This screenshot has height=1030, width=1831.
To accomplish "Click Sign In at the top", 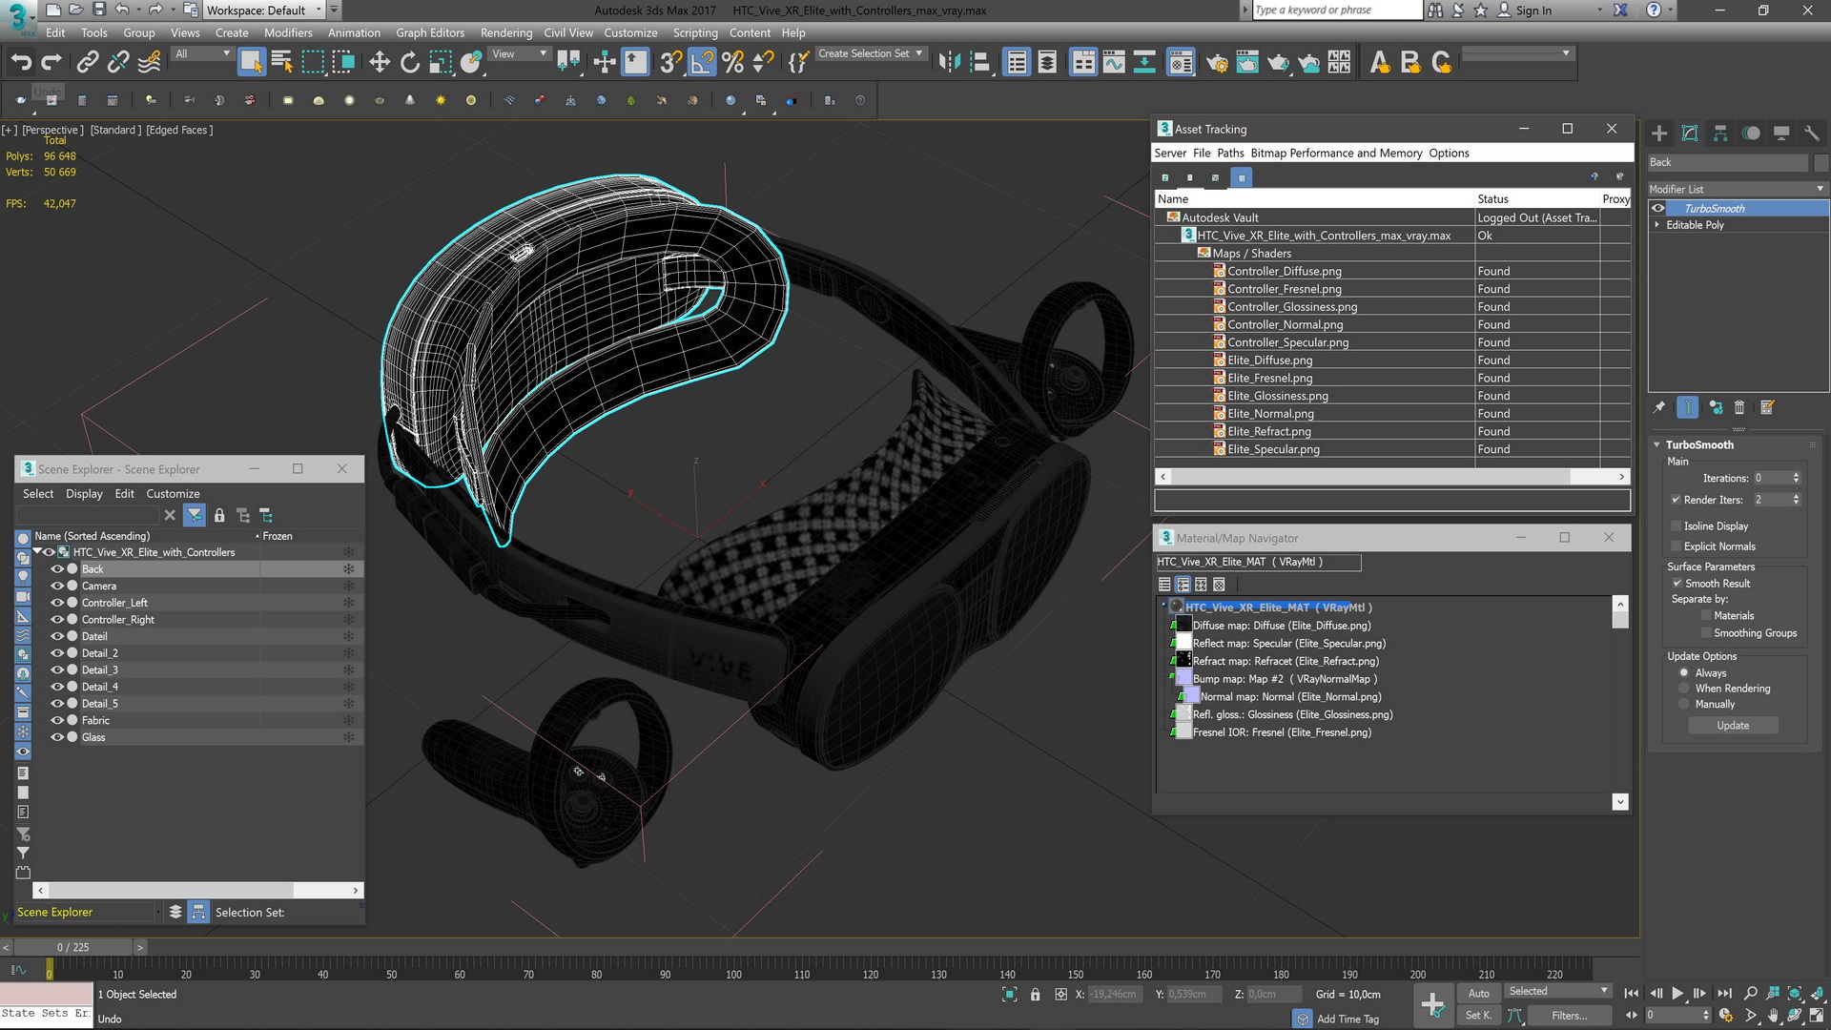I will pos(1533,10).
